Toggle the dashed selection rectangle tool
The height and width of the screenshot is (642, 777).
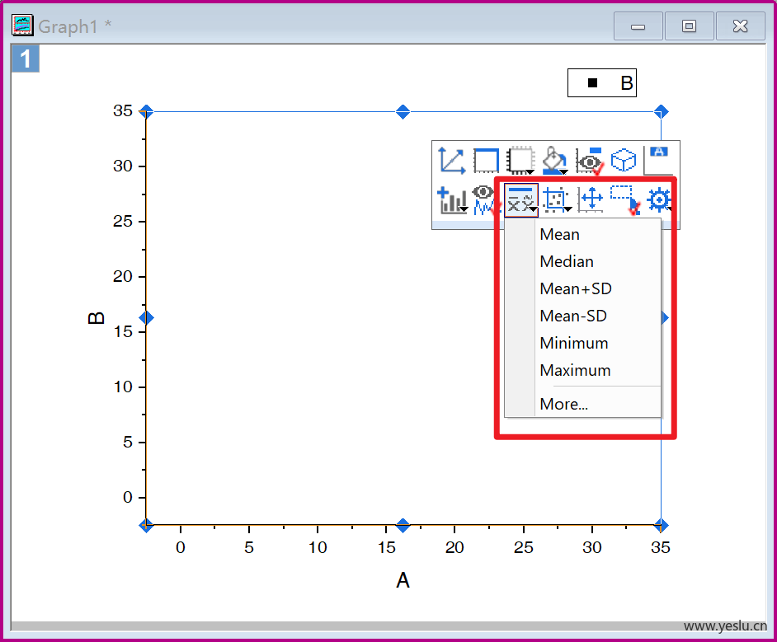[624, 200]
